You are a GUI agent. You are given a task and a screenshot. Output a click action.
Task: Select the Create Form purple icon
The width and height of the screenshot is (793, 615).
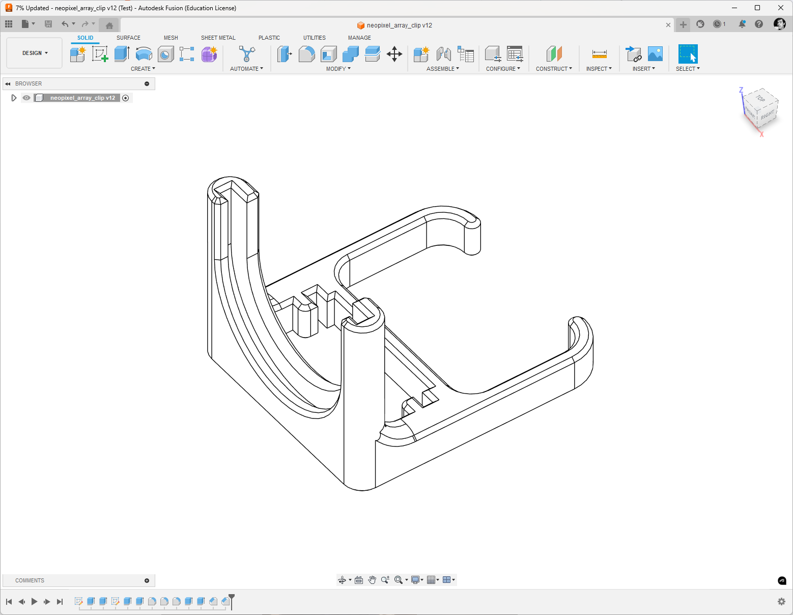pyautogui.click(x=209, y=54)
